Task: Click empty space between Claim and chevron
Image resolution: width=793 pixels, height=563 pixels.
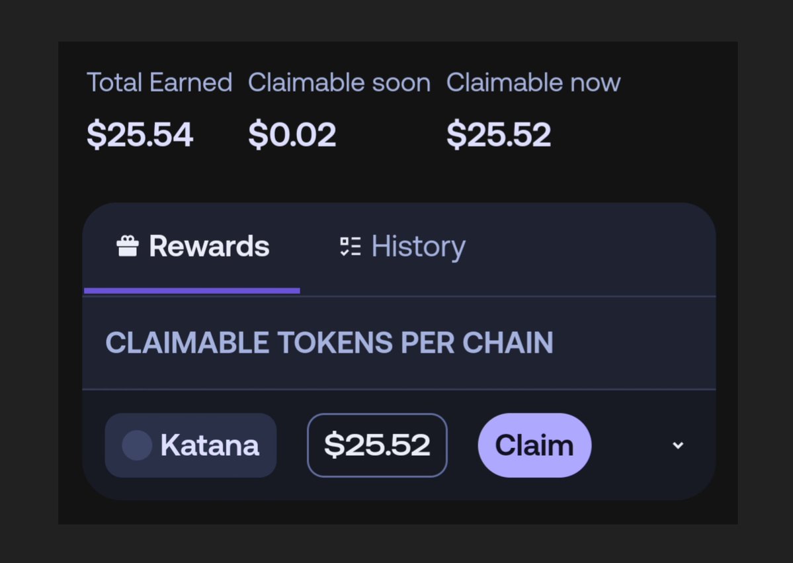Action: click(632, 445)
